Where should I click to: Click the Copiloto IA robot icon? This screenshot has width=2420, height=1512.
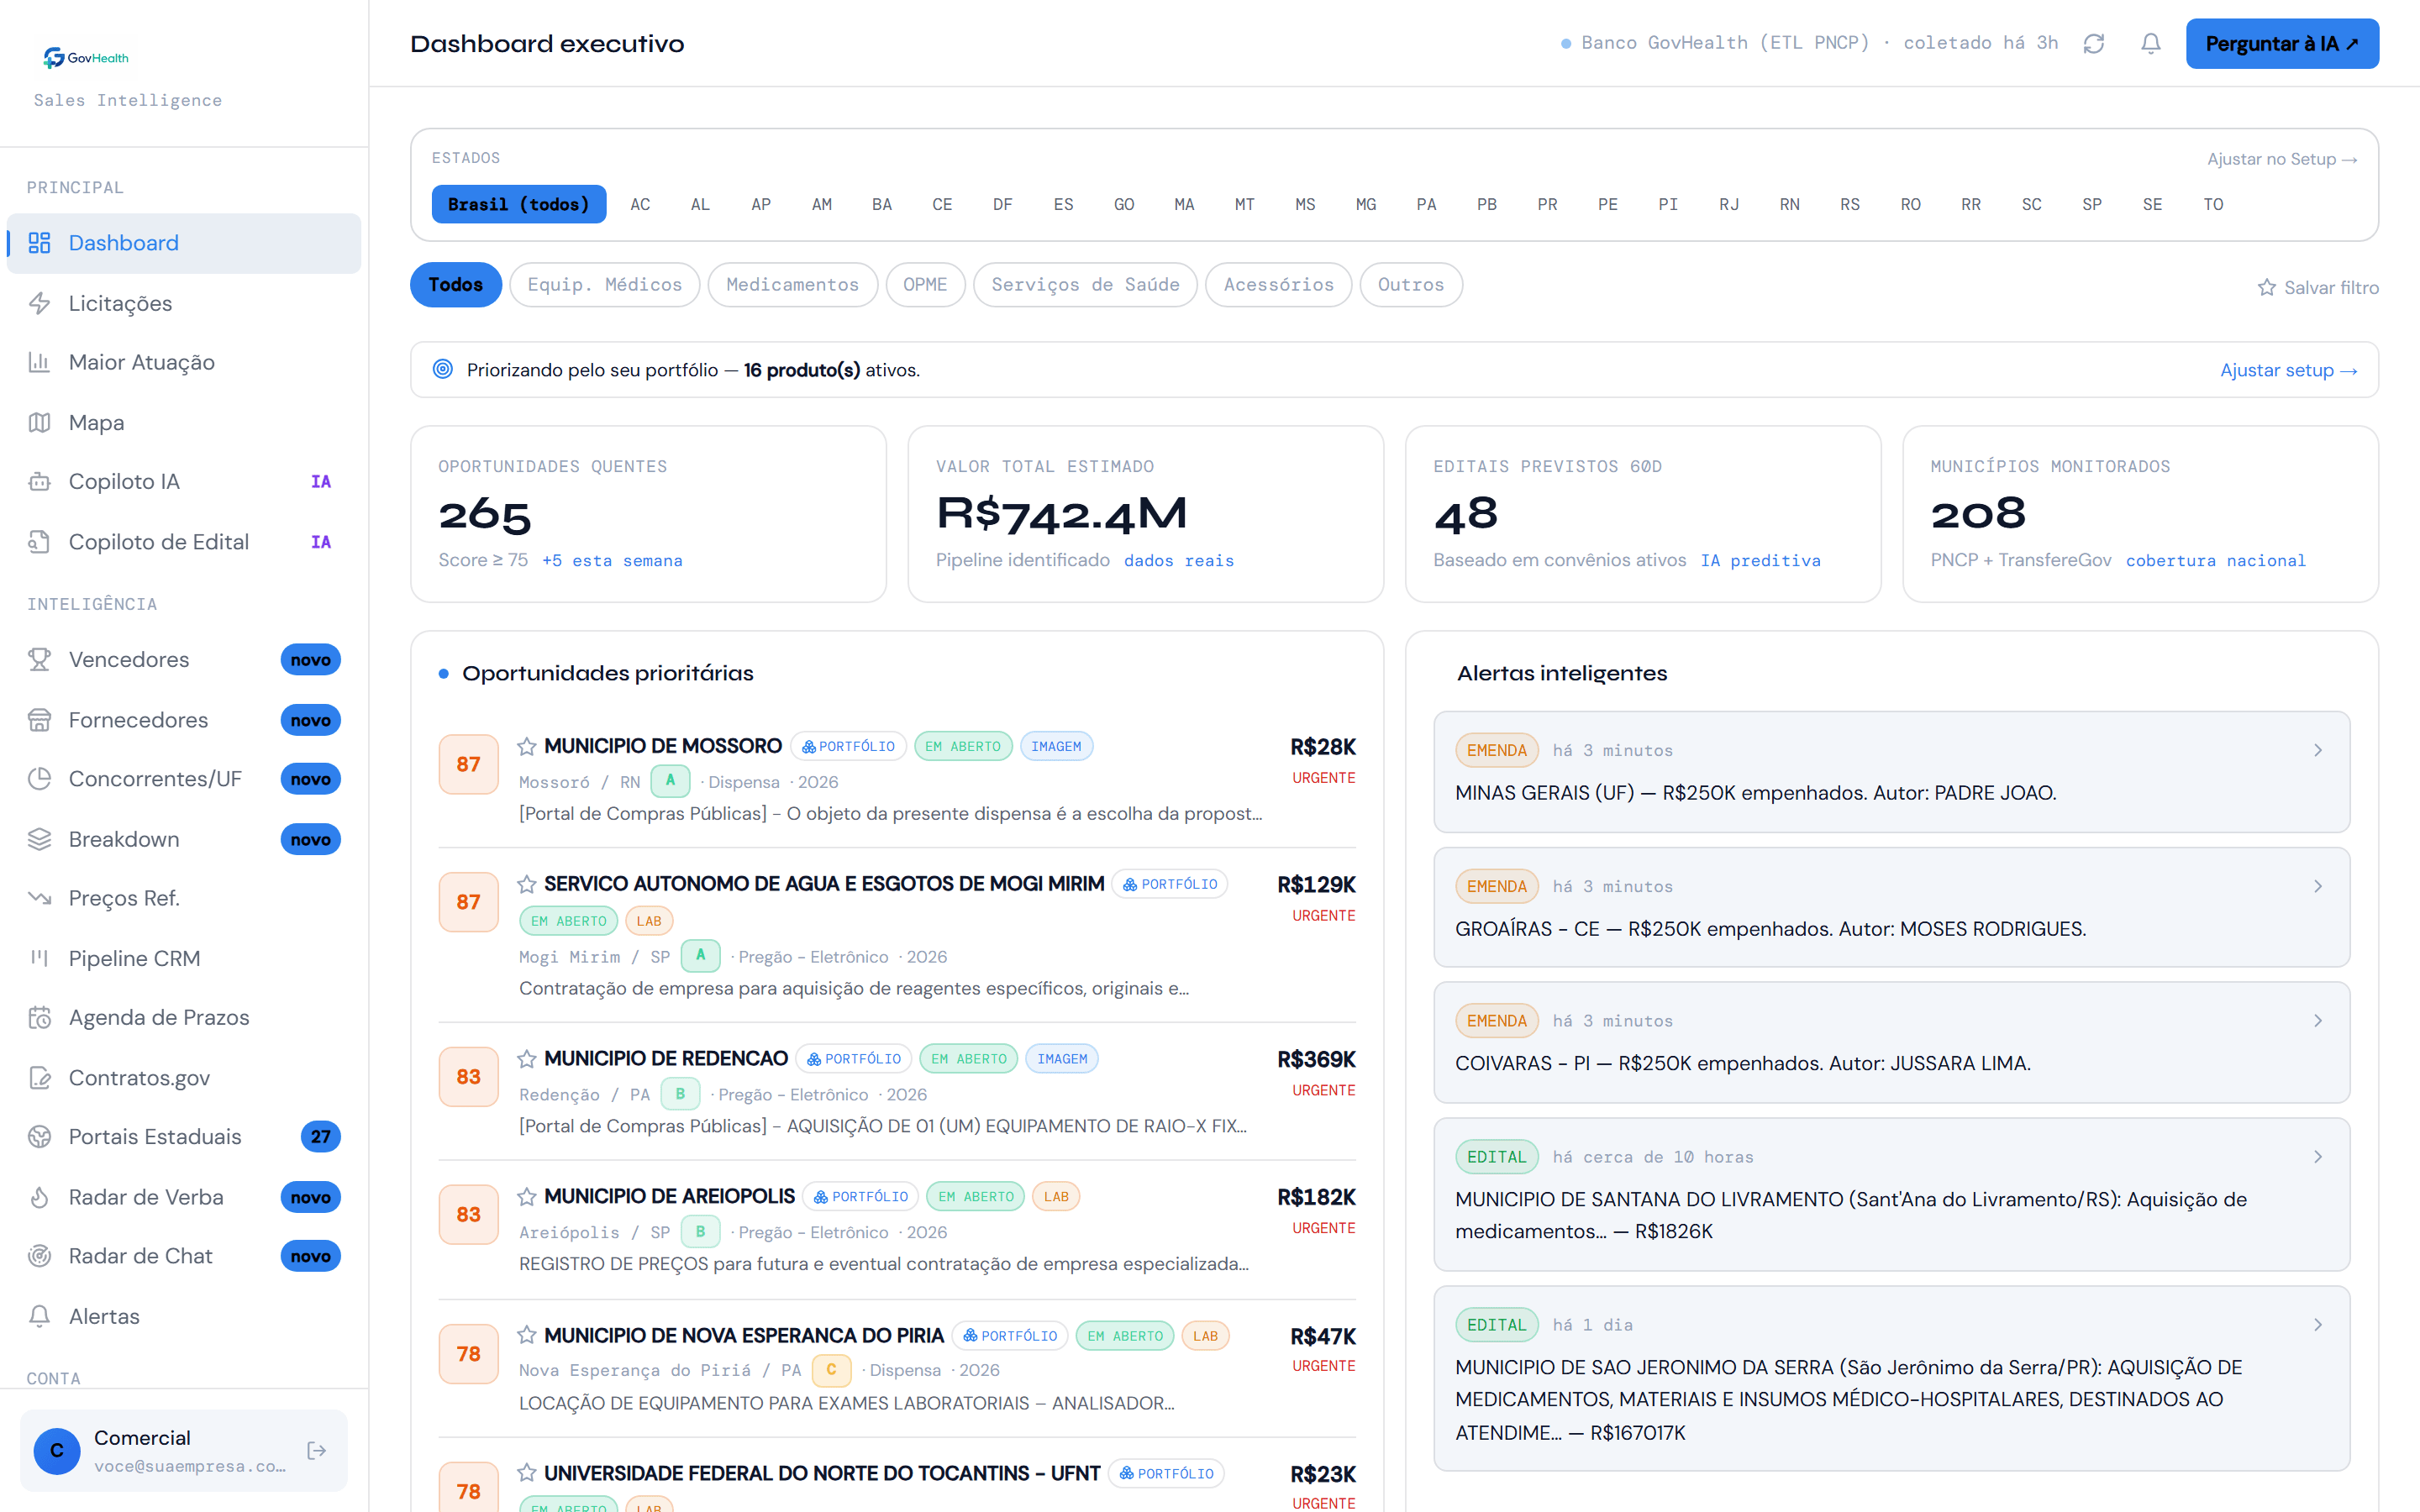pyautogui.click(x=39, y=482)
